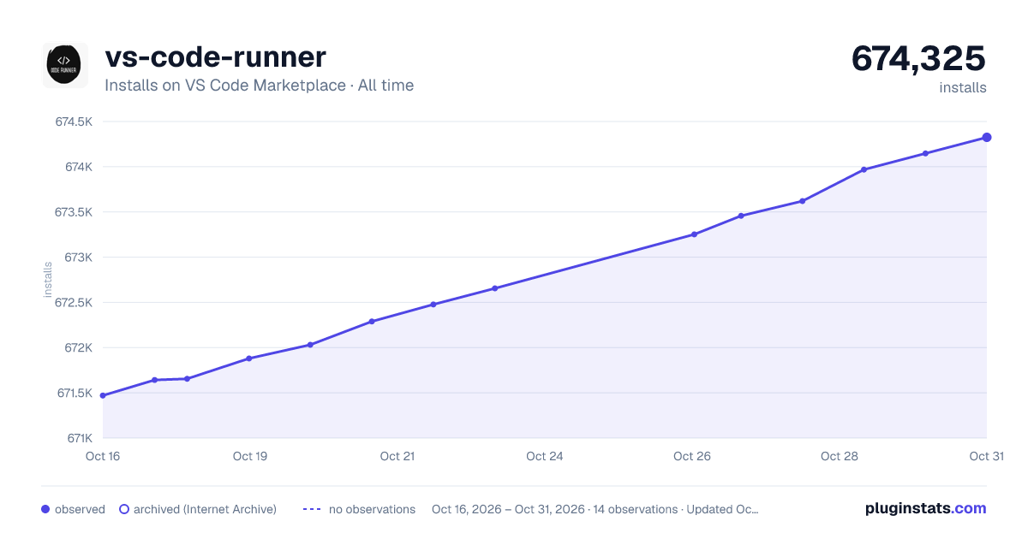Click the 674.5K y-axis label

tap(74, 121)
